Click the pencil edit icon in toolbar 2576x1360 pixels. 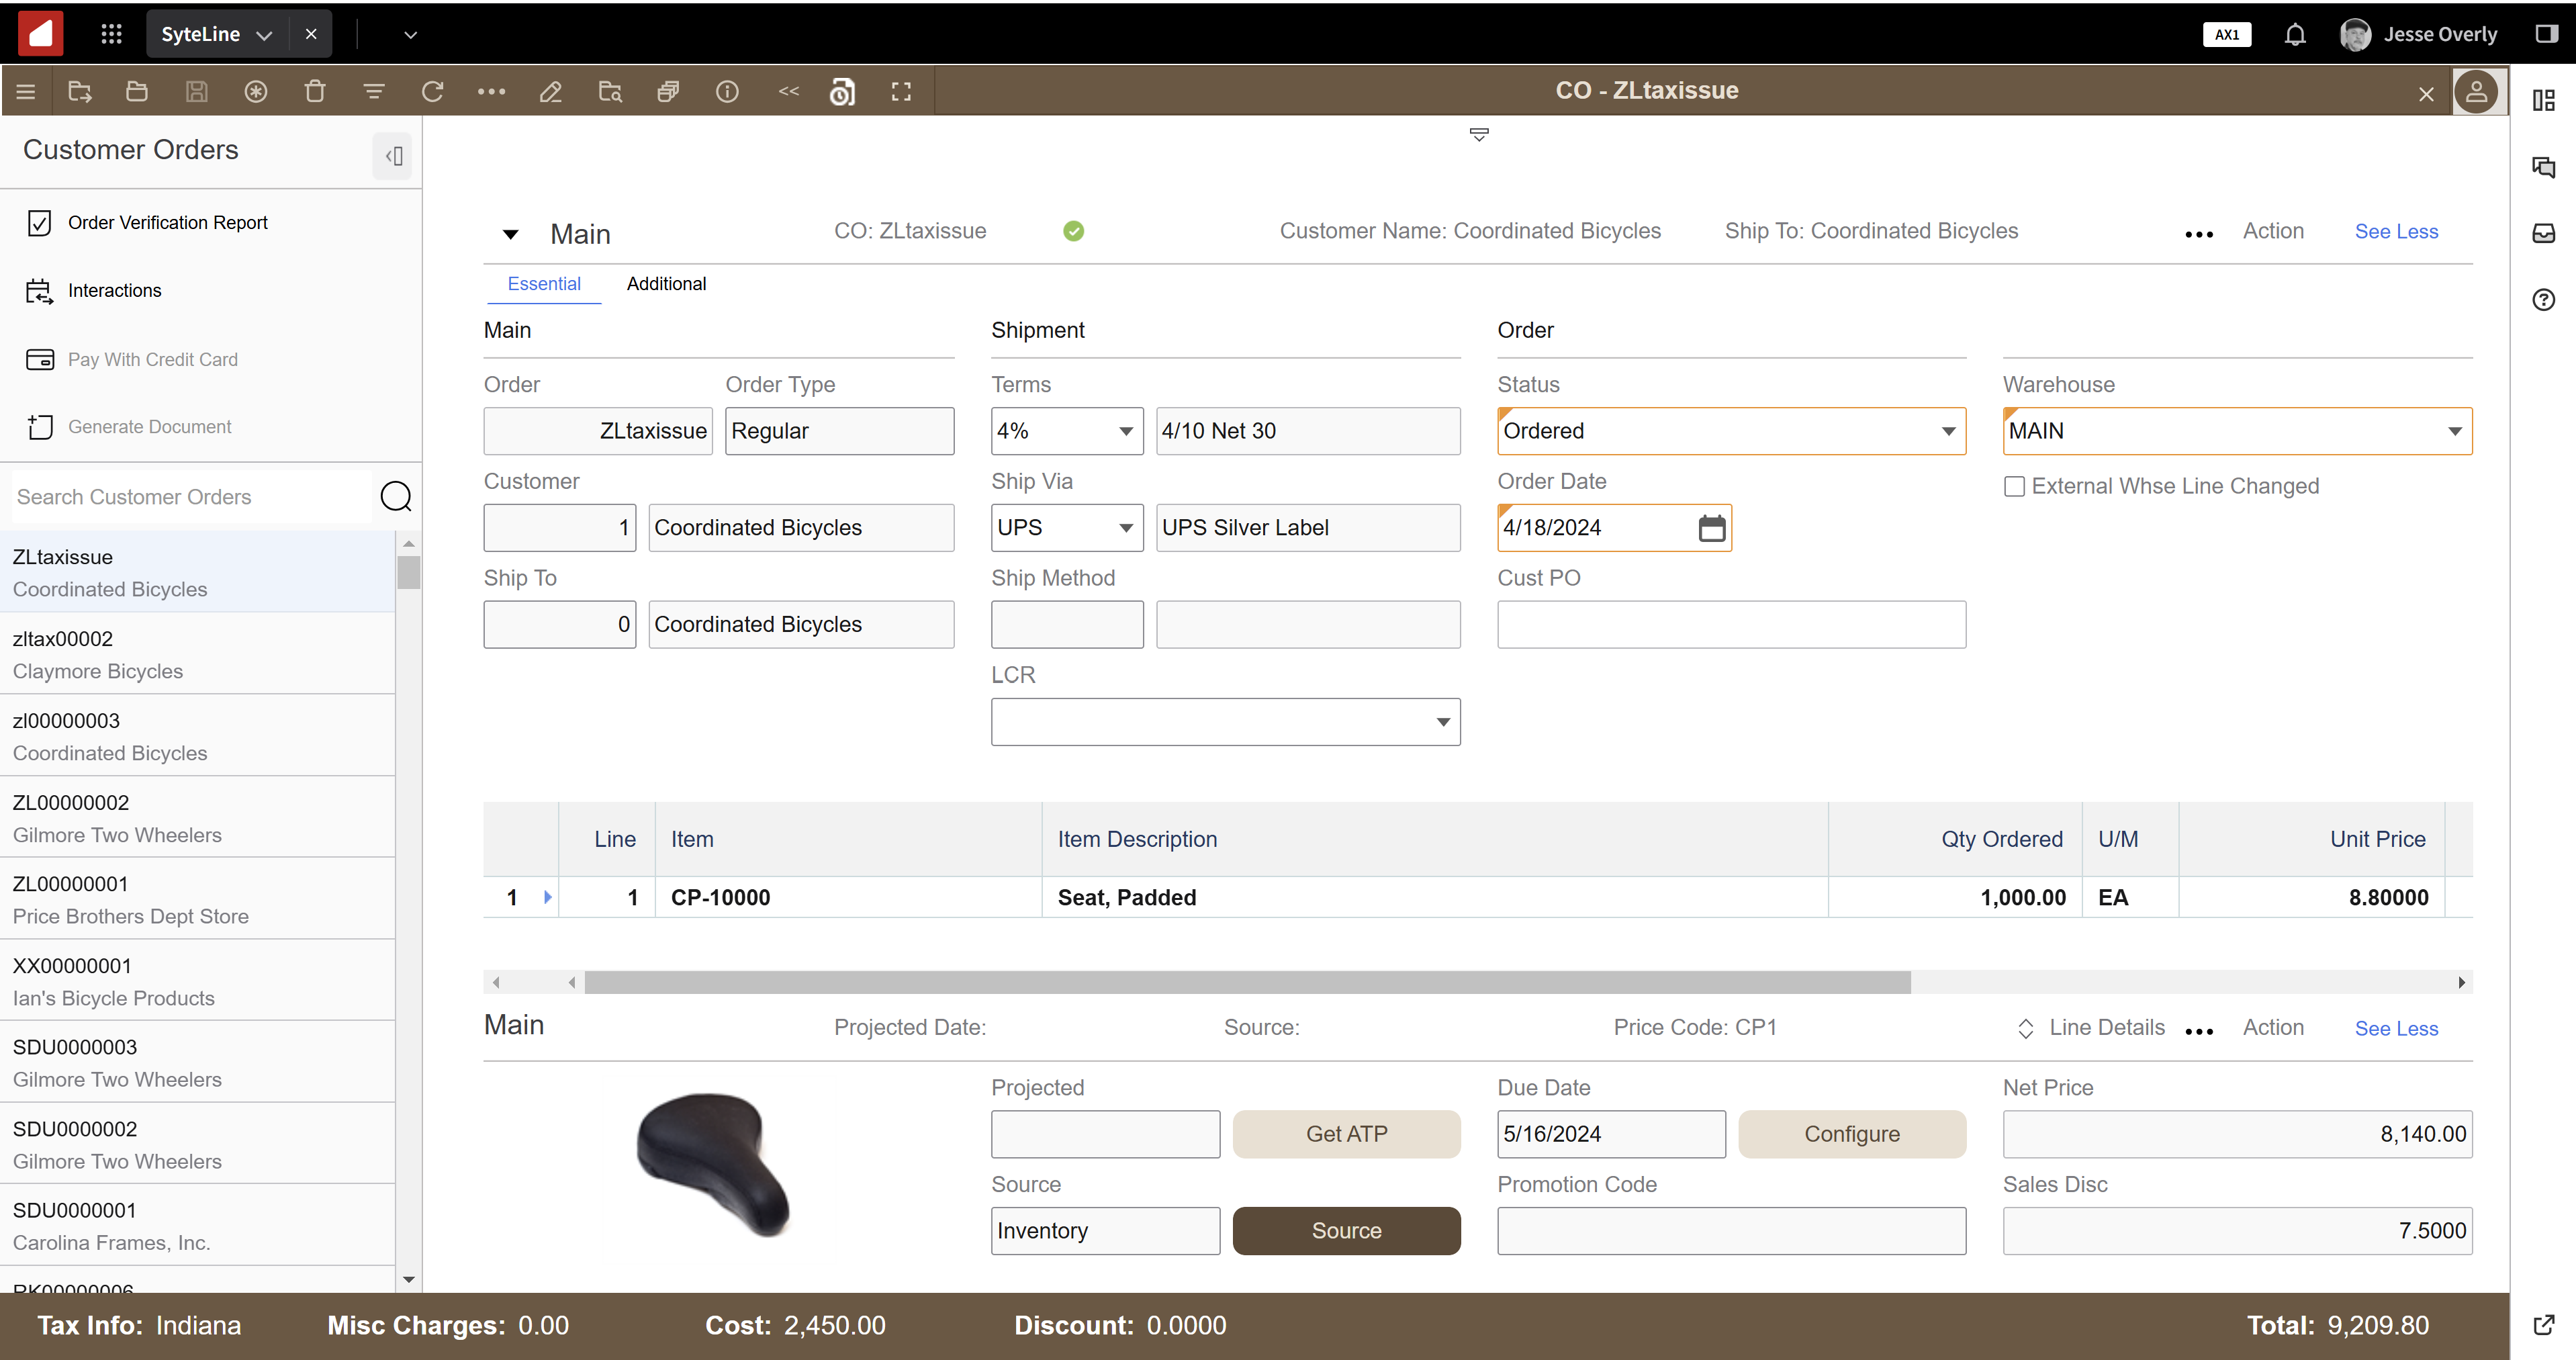(x=550, y=91)
